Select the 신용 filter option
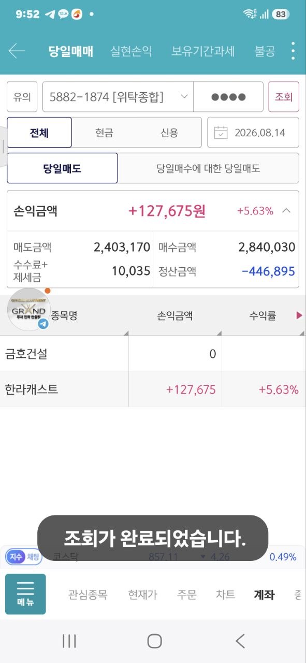 coord(169,133)
